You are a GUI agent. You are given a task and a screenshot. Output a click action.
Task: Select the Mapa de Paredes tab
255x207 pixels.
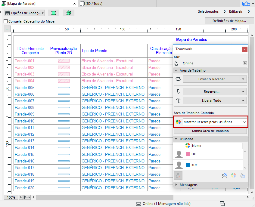tap(21, 4)
